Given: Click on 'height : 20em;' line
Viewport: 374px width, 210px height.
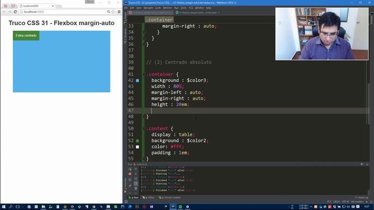Looking at the screenshot, I should (x=170, y=104).
